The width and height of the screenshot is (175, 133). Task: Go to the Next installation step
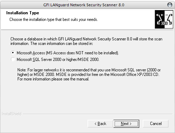tap(126, 124)
